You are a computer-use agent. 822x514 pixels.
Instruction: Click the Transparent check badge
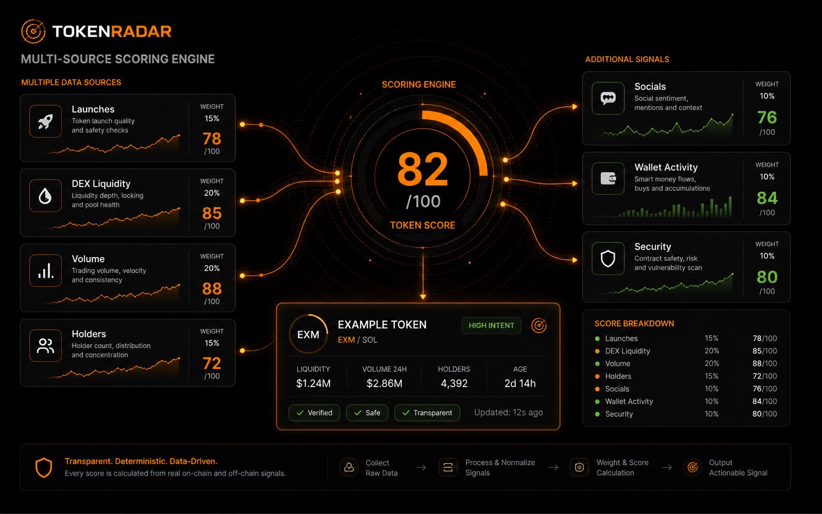click(427, 413)
